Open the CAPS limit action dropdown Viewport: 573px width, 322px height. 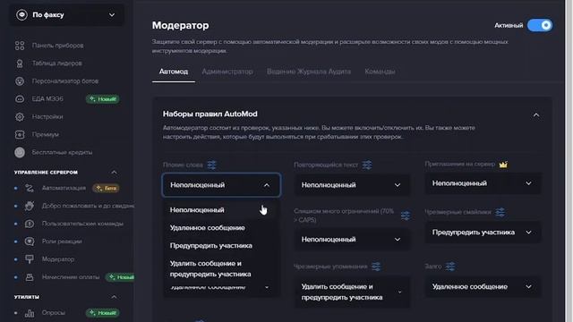coord(352,240)
